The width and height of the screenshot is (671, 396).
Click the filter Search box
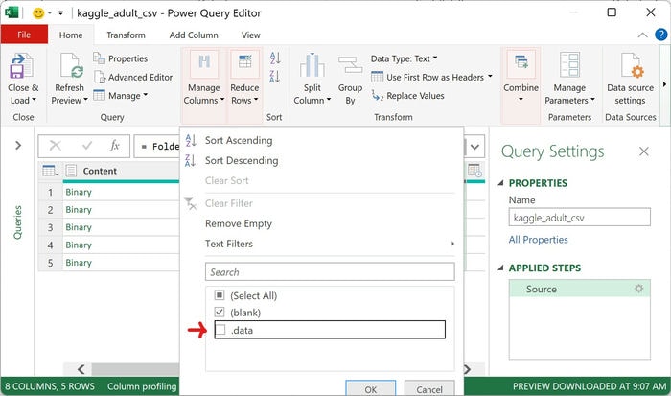(x=330, y=272)
